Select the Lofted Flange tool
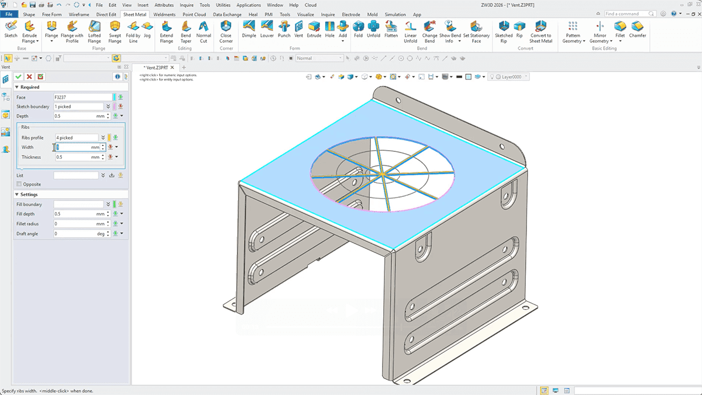Image resolution: width=702 pixels, height=395 pixels. tap(94, 29)
